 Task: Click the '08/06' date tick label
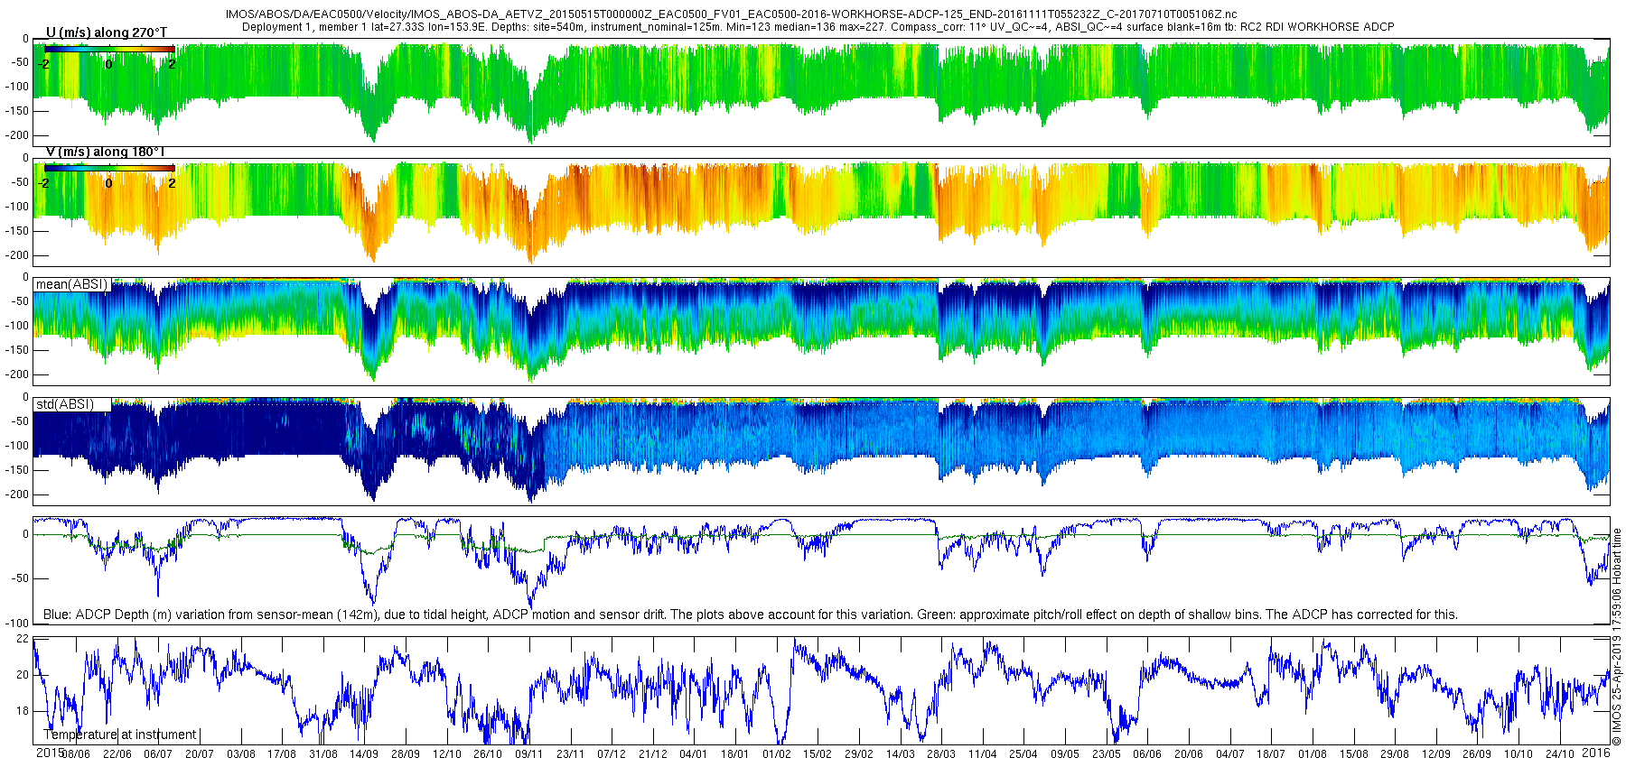[x=75, y=754]
